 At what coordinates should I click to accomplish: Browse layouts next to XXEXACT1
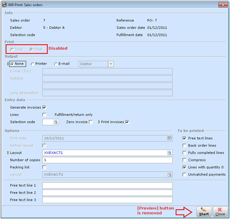169,153
